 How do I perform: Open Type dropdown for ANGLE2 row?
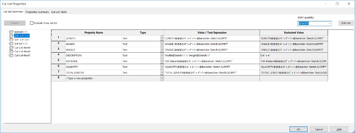click(x=162, y=50)
